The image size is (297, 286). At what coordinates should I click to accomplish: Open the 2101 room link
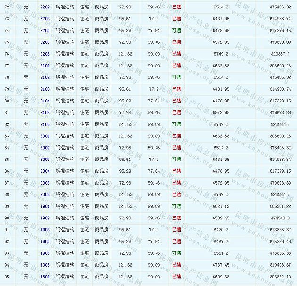[45, 66]
